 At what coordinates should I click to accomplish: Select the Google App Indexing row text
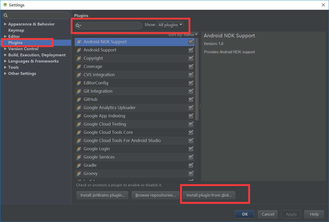[x=104, y=116]
